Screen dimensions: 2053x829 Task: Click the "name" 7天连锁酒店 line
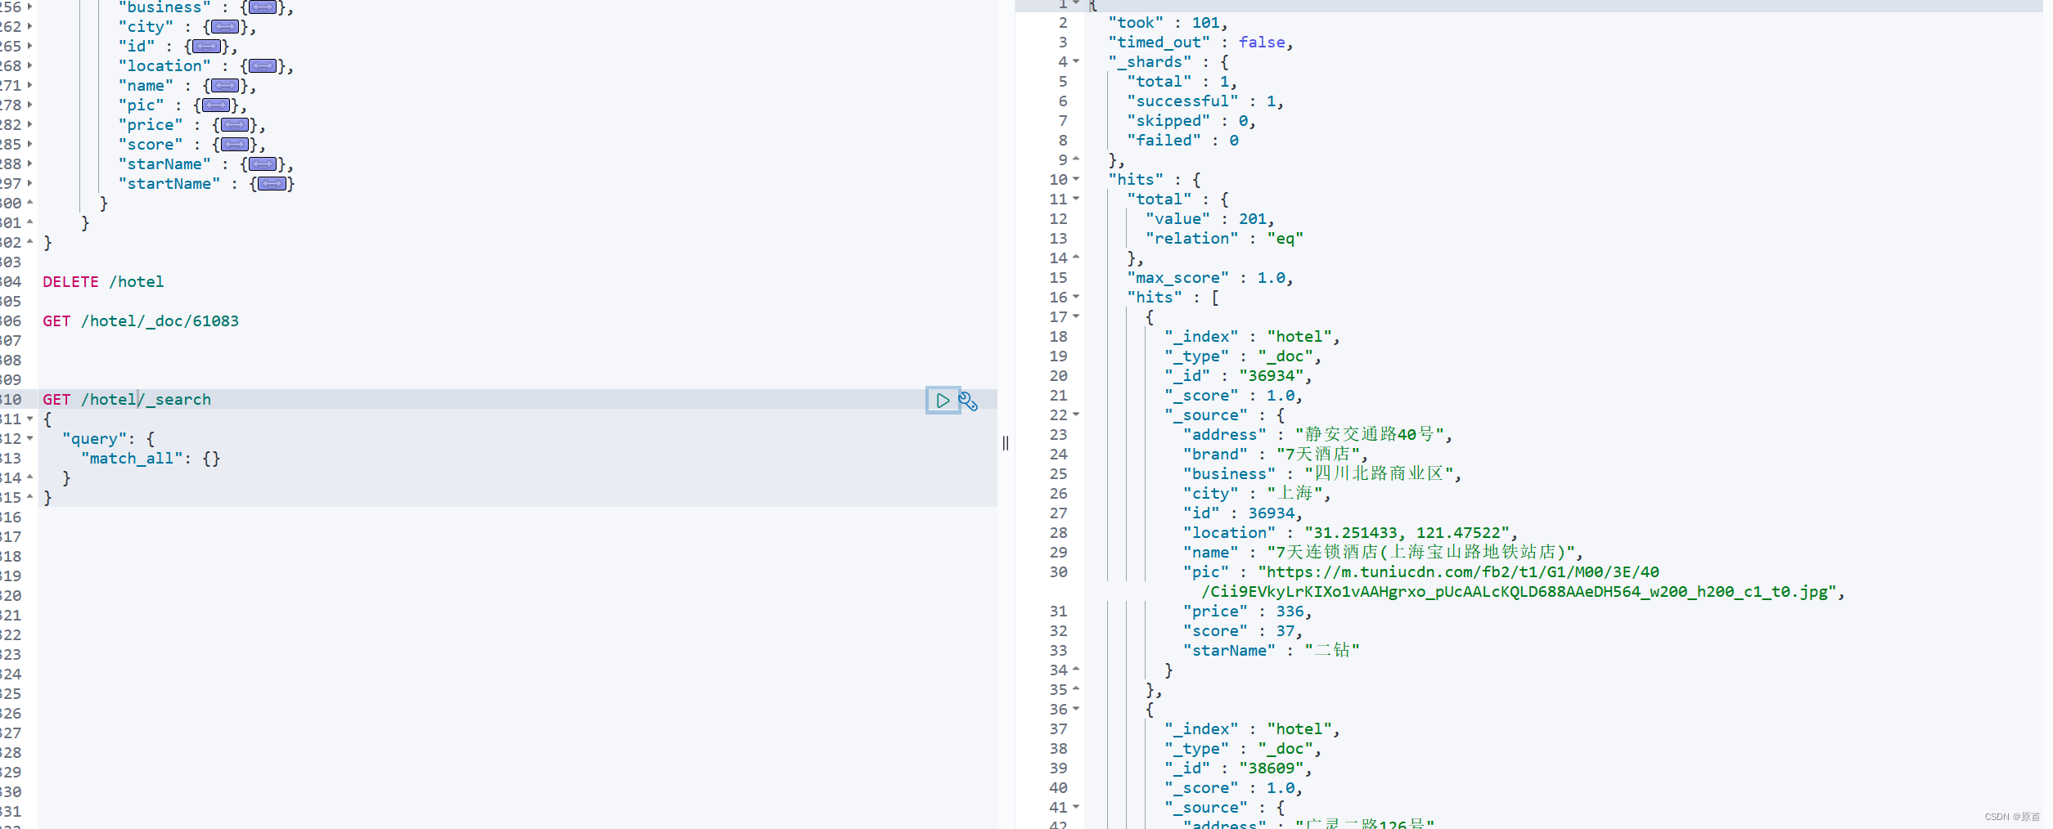(x=1383, y=553)
